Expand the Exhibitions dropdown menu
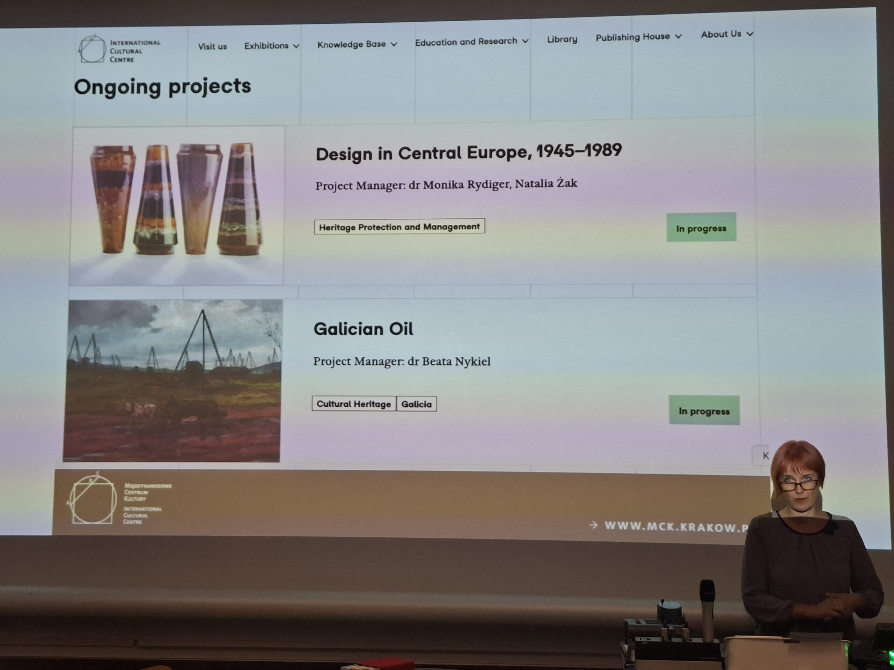The width and height of the screenshot is (894, 670). coord(272,45)
